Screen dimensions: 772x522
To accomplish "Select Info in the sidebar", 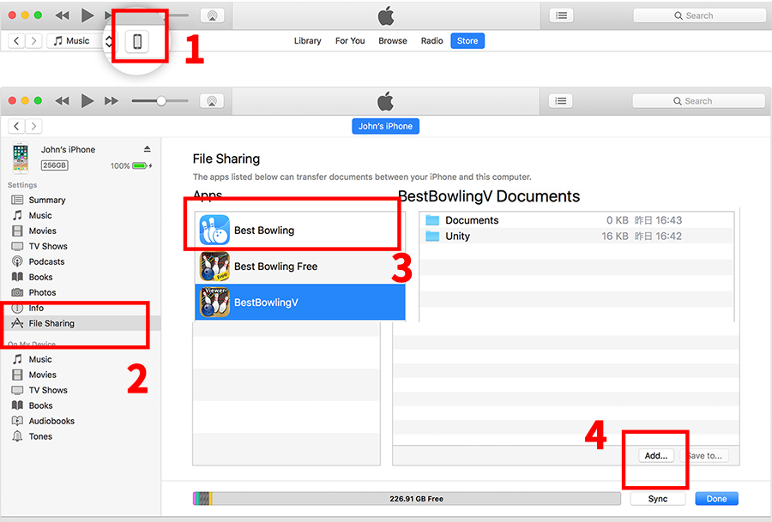I will [x=36, y=308].
